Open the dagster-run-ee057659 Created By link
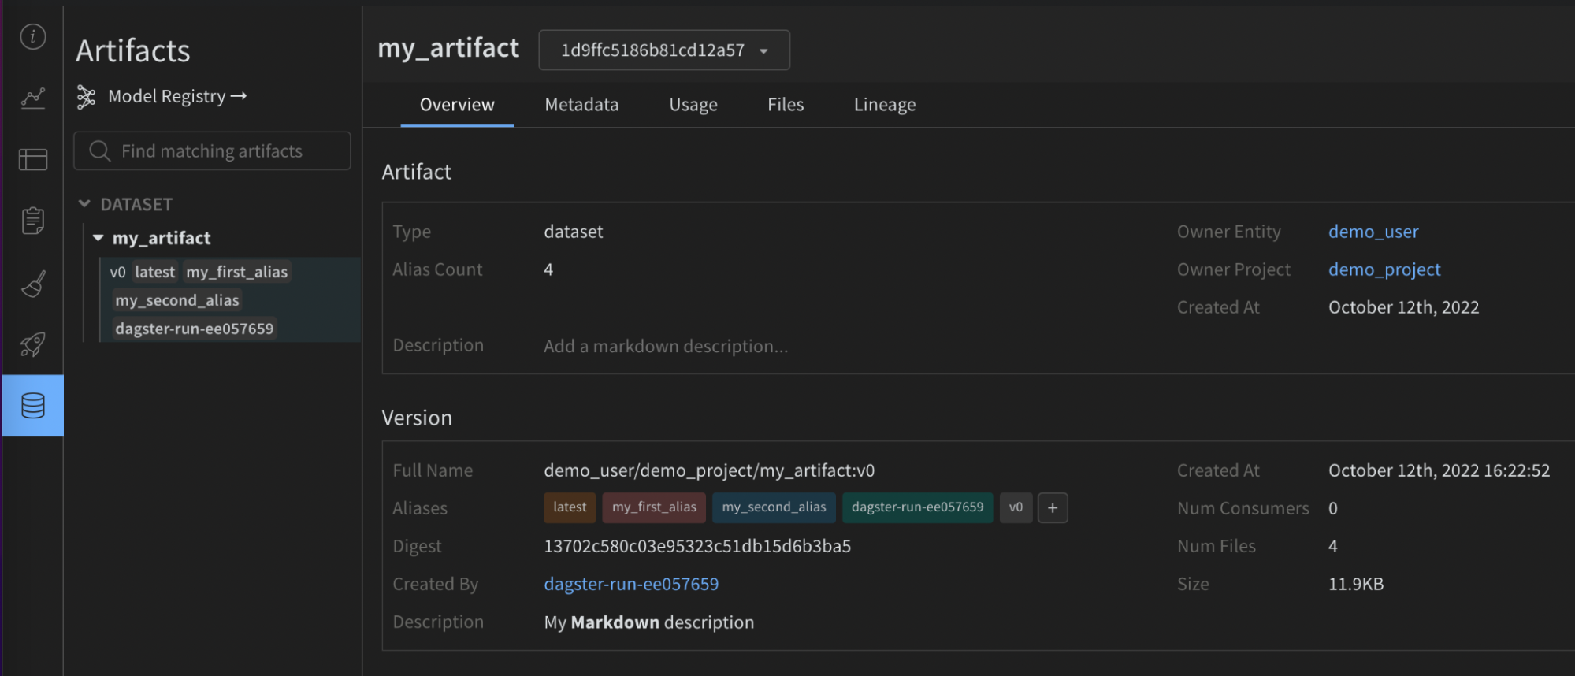 tap(631, 584)
